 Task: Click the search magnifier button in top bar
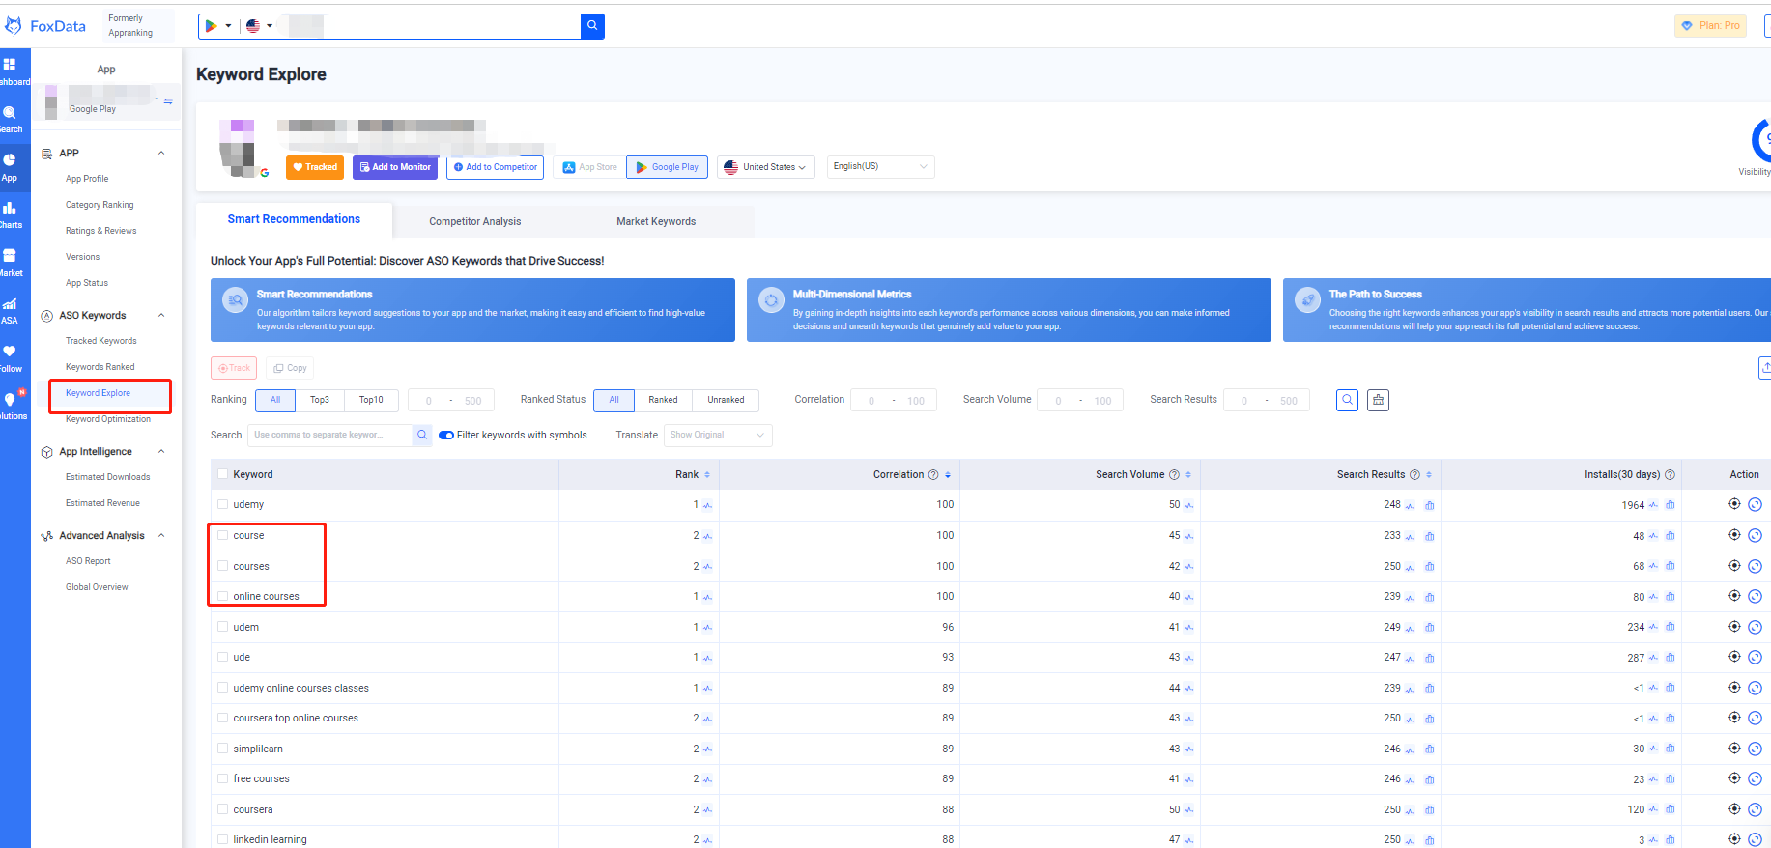pyautogui.click(x=592, y=26)
